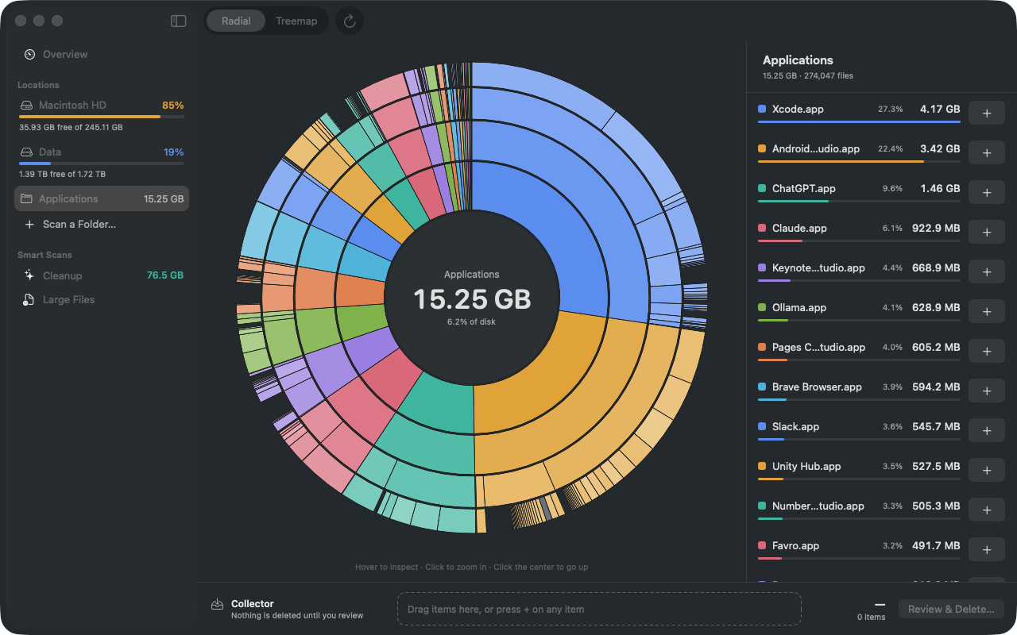This screenshot has height=635, width=1017.
Task: Open the Large Files smart scan
Action: point(102,299)
